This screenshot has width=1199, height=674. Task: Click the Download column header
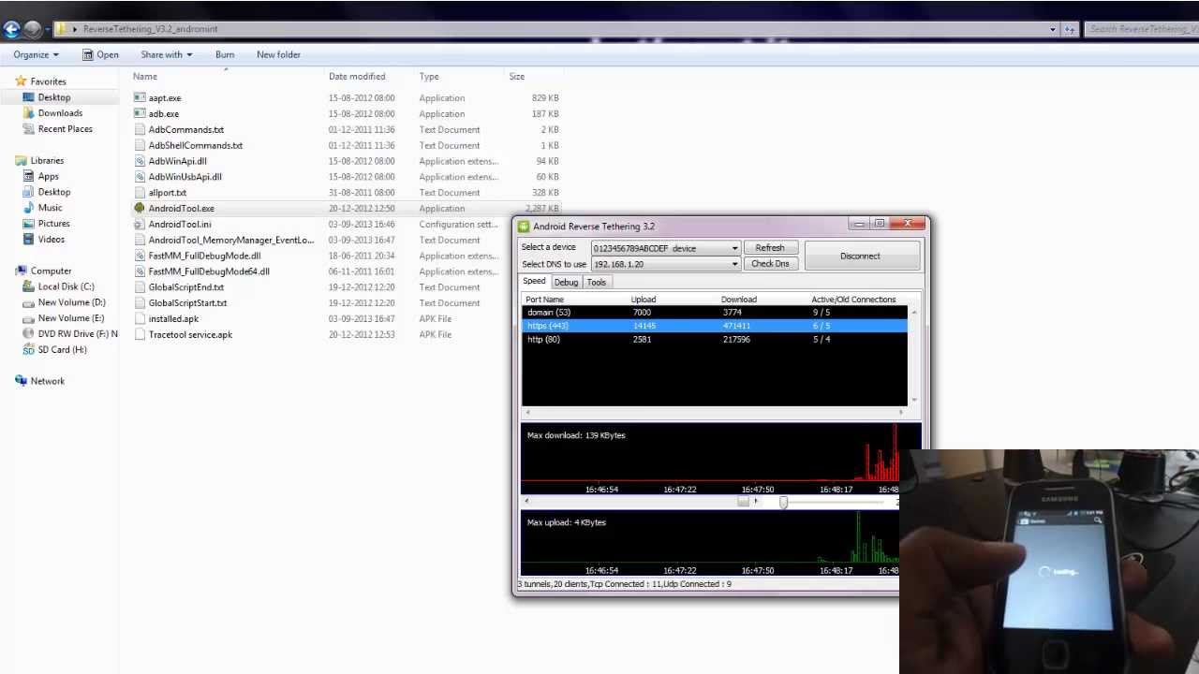(x=739, y=300)
